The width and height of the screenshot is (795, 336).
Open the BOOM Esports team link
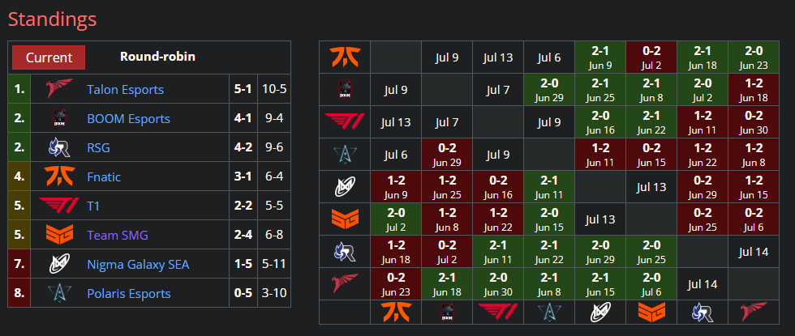click(x=128, y=119)
